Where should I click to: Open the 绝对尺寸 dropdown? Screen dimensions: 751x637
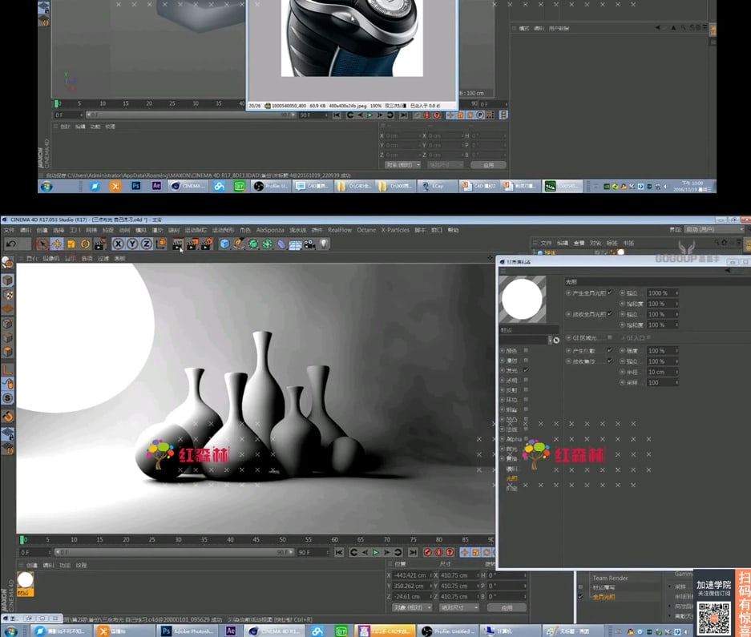tap(459, 607)
